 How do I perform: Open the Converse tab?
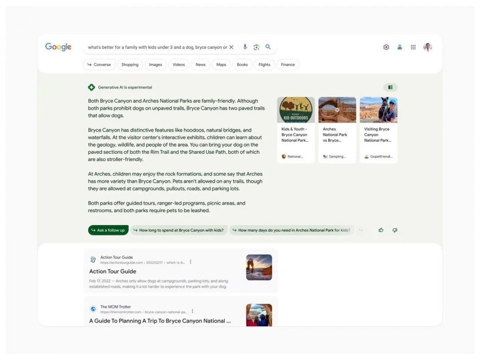[x=99, y=64]
